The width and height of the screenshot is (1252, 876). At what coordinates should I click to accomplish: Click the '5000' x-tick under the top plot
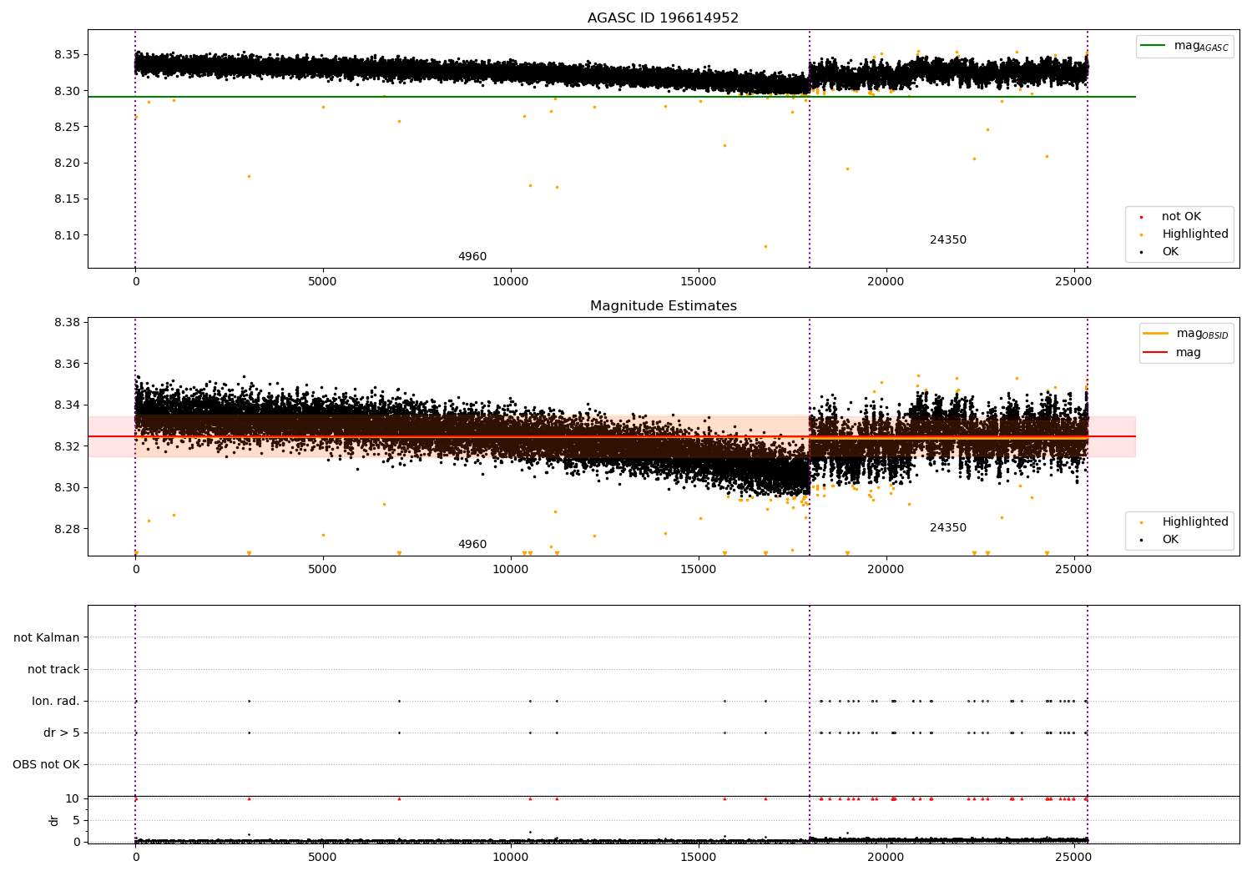click(x=322, y=282)
